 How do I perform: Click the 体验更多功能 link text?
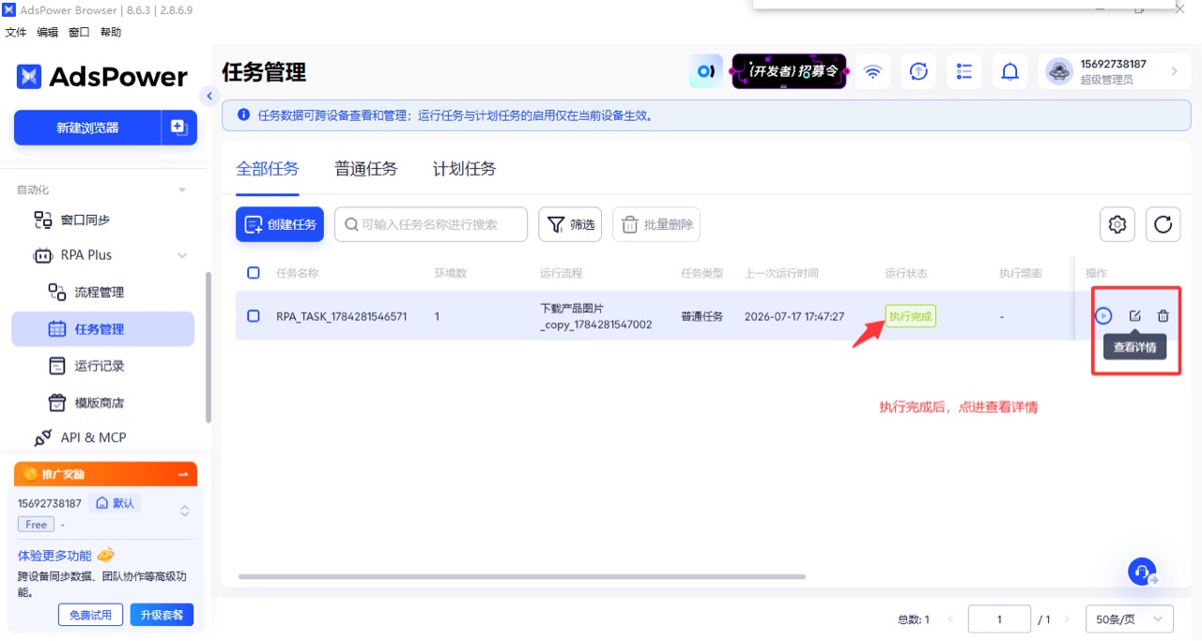[54, 556]
